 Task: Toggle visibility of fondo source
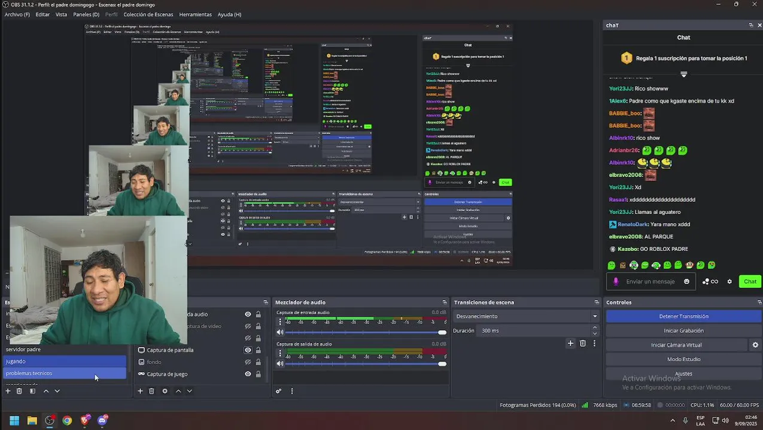click(248, 362)
